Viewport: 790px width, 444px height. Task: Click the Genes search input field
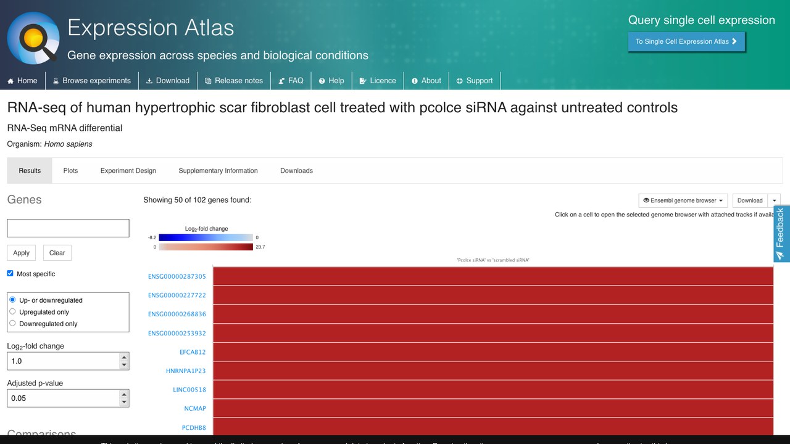(68, 228)
